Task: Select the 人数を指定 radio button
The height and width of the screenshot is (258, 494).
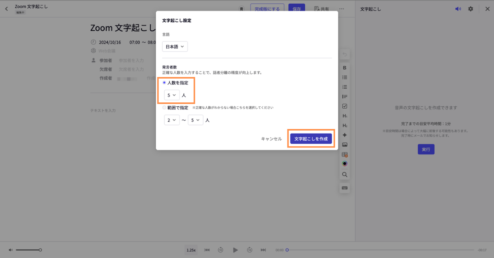Action: 164,83
